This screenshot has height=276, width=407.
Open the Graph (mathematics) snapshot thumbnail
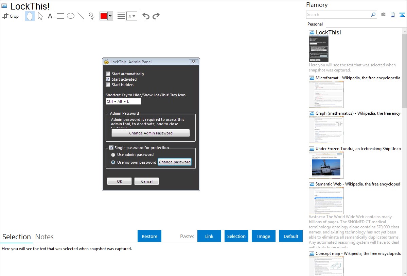pyautogui.click(x=326, y=130)
